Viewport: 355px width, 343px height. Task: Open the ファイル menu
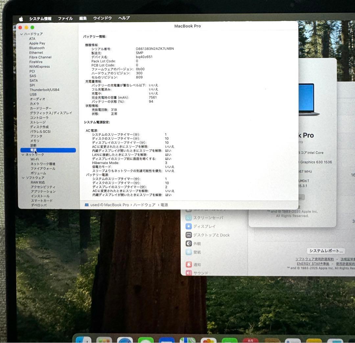click(x=65, y=18)
